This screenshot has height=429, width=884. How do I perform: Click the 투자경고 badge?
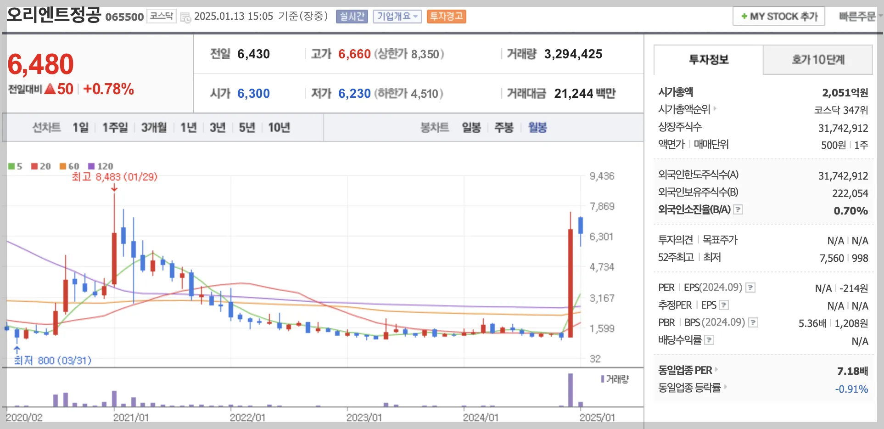pyautogui.click(x=446, y=17)
